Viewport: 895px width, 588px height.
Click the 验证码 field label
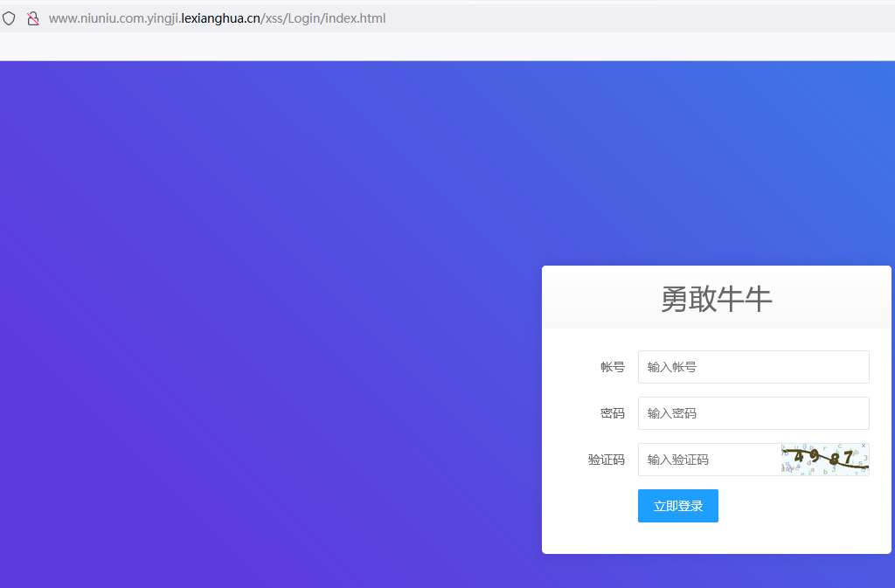(x=606, y=460)
